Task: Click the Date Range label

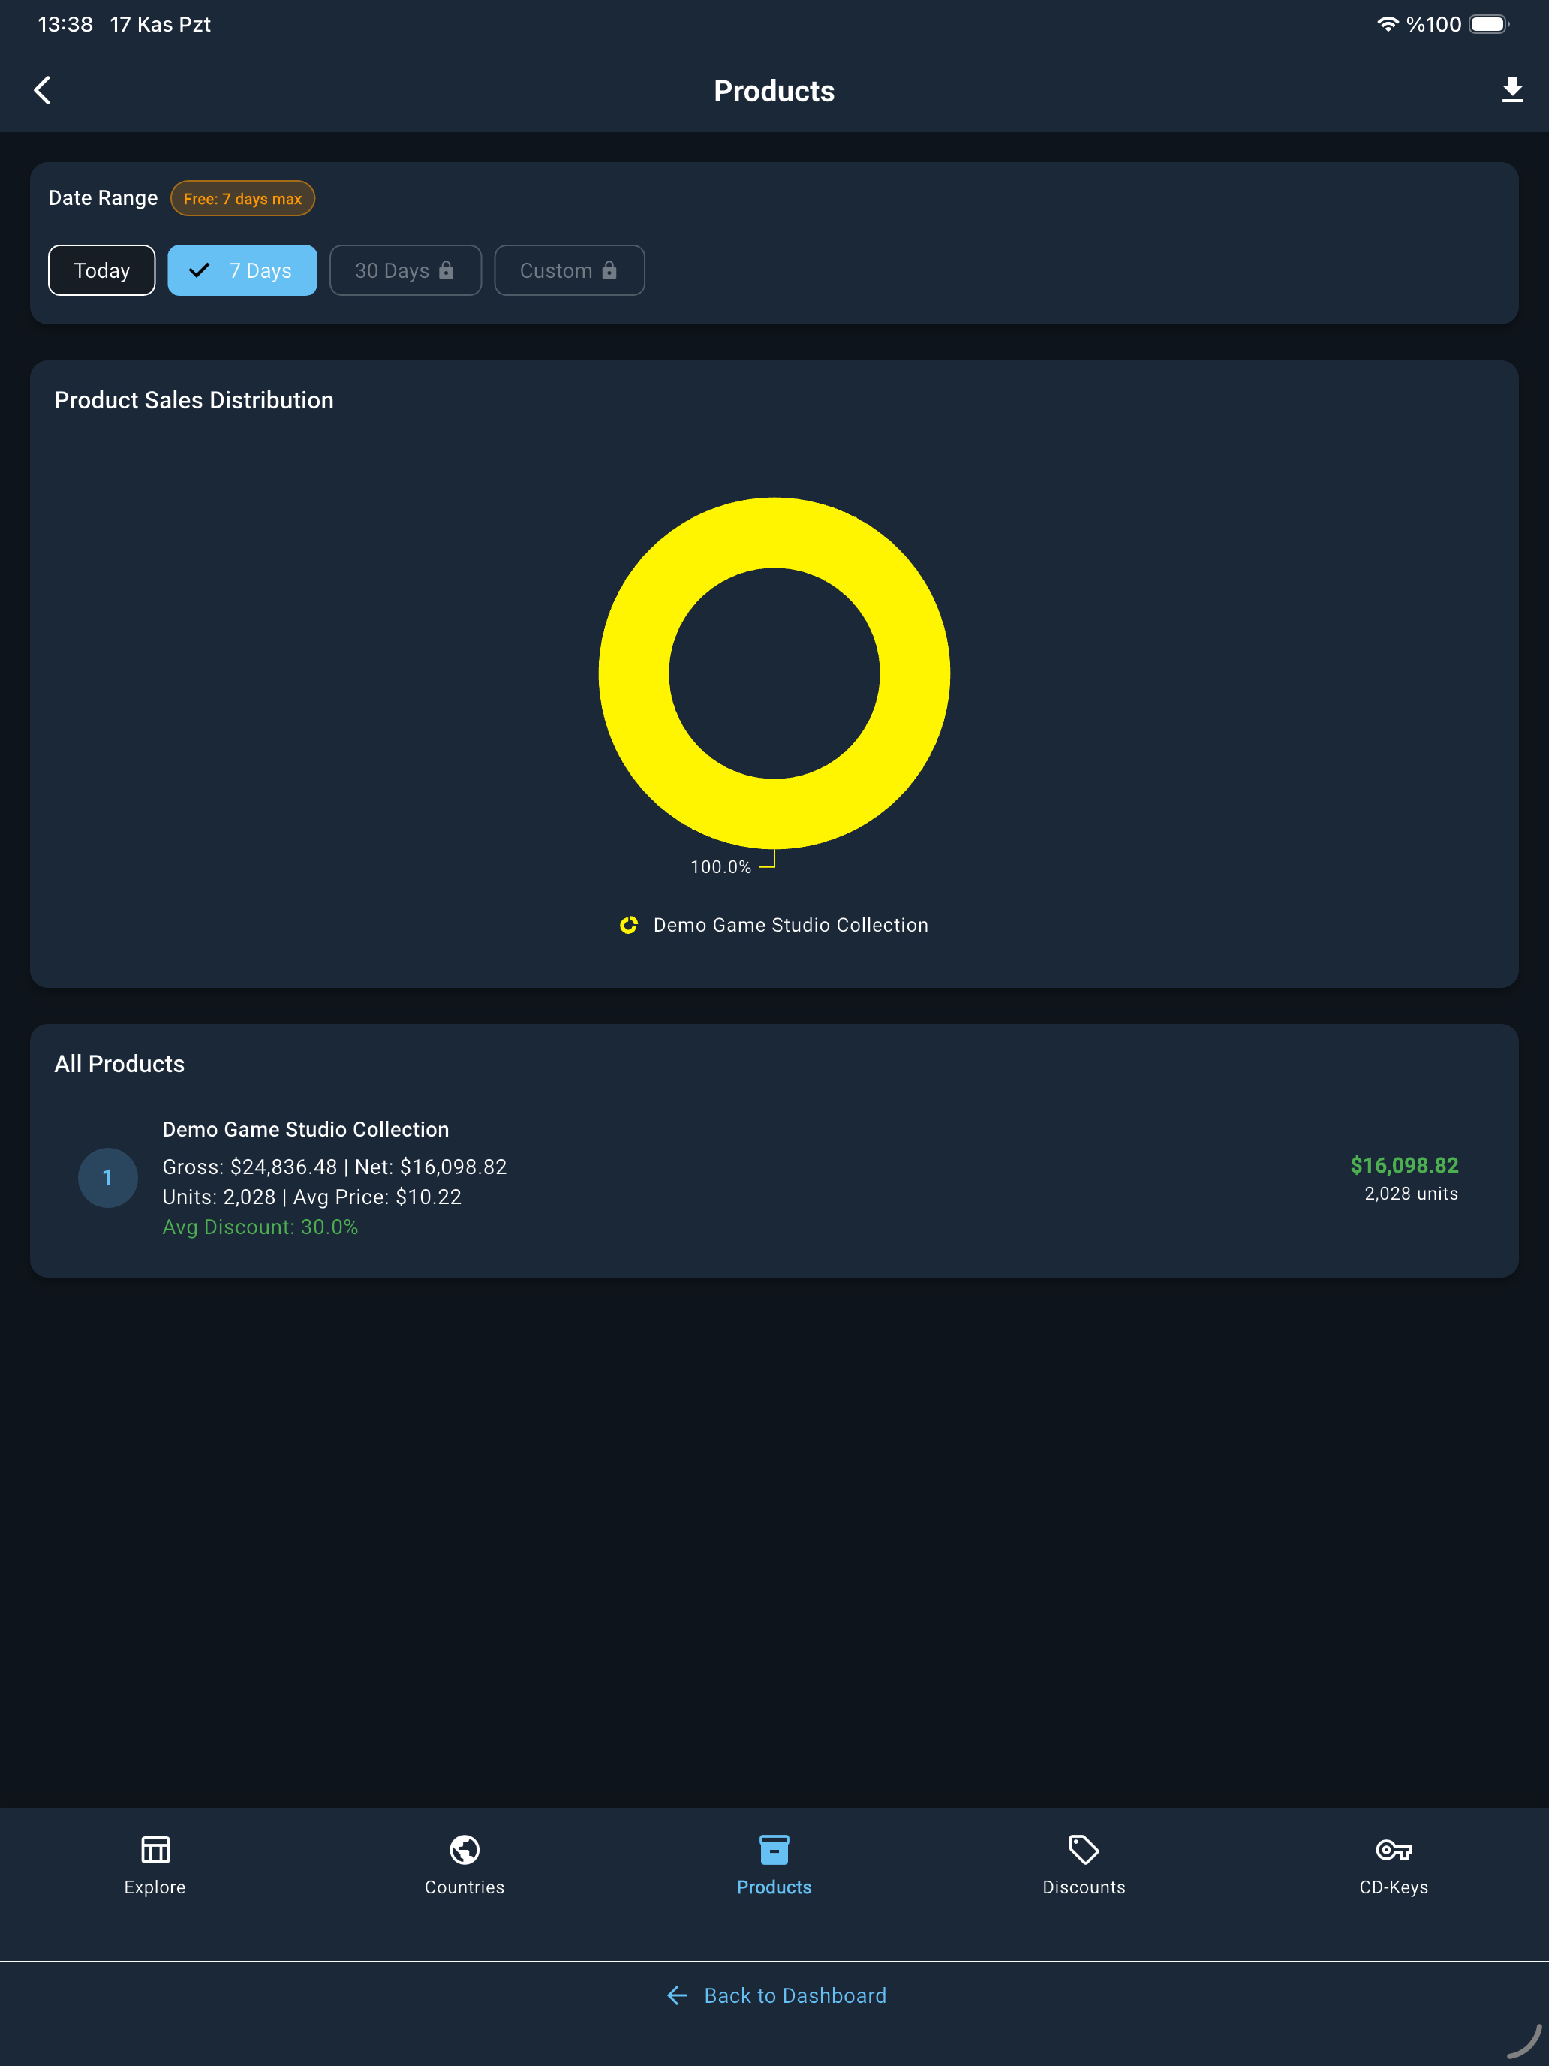Action: (104, 198)
